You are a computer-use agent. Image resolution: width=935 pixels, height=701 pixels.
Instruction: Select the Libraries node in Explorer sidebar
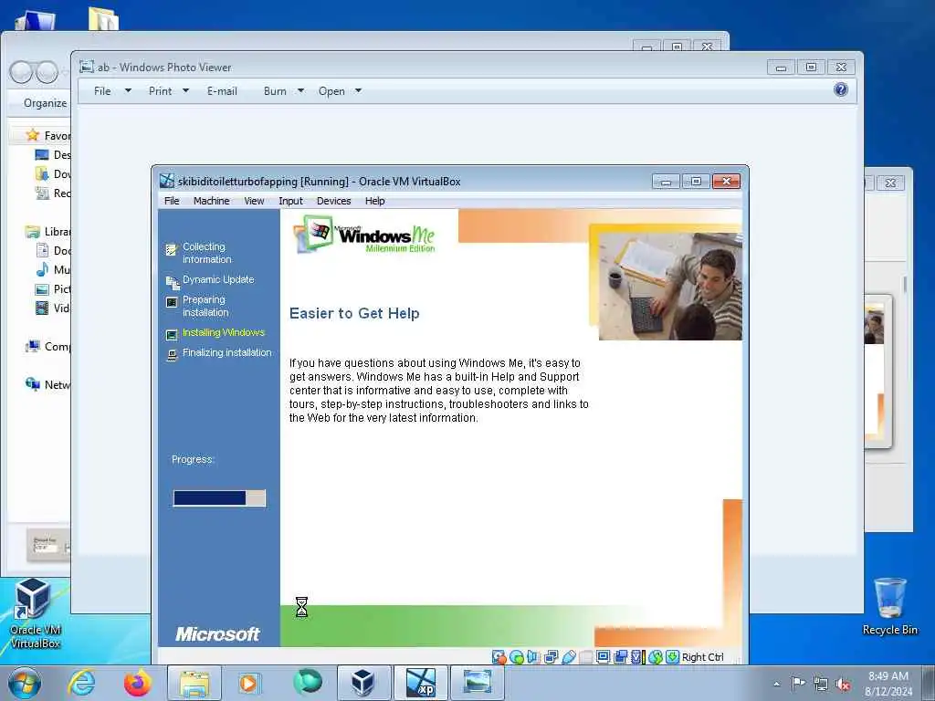[x=47, y=231]
